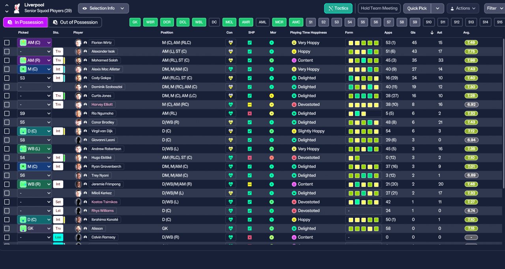505x269 pixels.
Task: Click Curtis Jones's yellow morale icon
Action: [271, 96]
